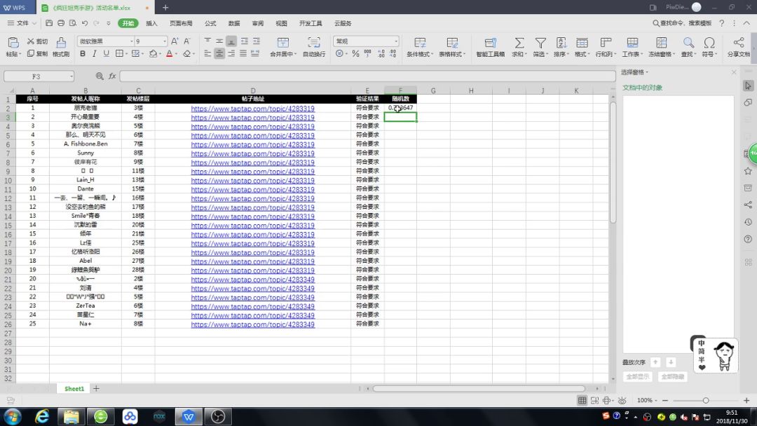Screen dimensions: 757x426
Task: Click the AutoSum sigma icon
Action: (x=519, y=43)
